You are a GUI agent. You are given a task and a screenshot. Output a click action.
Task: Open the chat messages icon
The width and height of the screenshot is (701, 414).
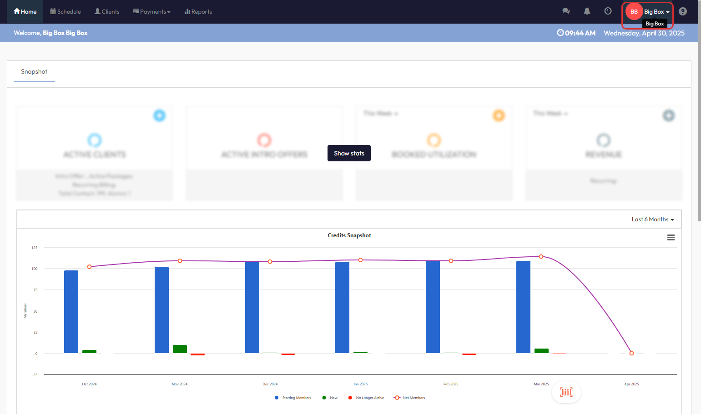click(566, 11)
